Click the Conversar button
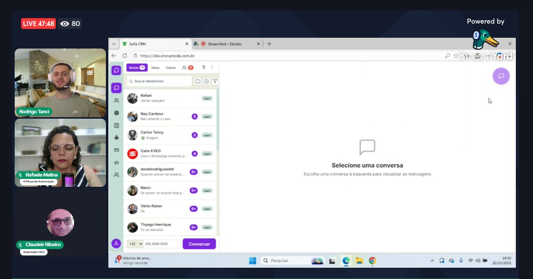The width and height of the screenshot is (533, 279). [x=199, y=244]
